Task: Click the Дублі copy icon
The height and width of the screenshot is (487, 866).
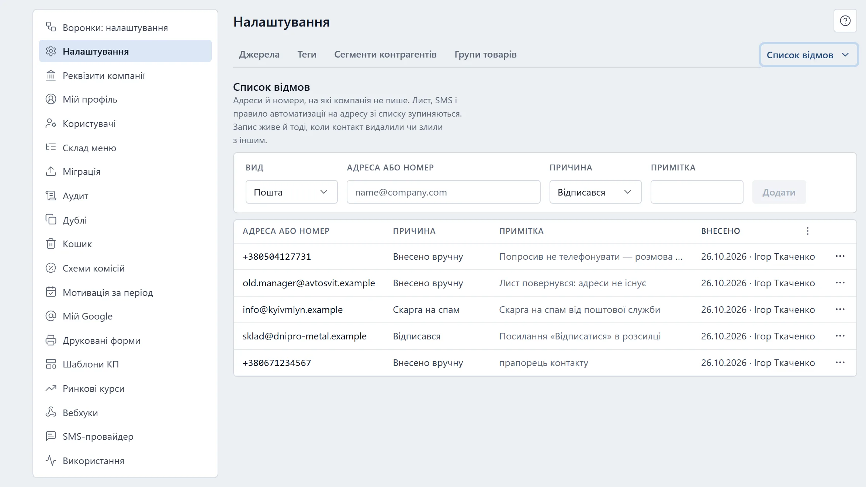Action: point(51,219)
